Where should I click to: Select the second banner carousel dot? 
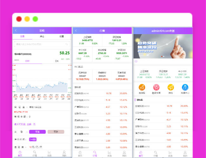164,57
